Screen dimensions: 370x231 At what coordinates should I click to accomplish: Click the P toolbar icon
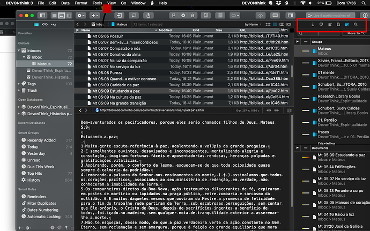click(174, 16)
